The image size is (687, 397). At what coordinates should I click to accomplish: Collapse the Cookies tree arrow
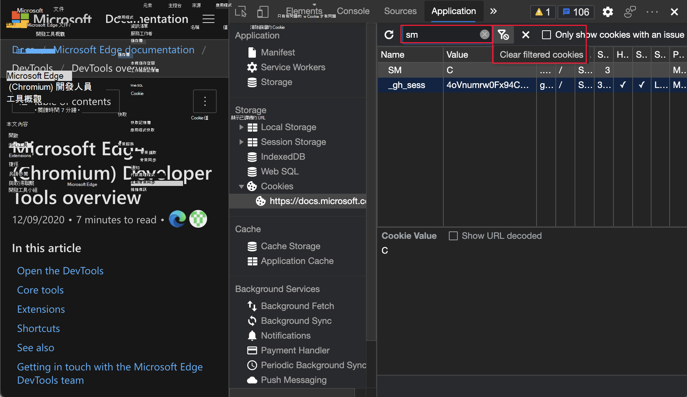[241, 186]
